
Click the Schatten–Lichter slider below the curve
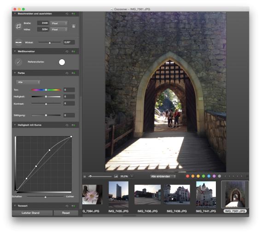pos(45,197)
